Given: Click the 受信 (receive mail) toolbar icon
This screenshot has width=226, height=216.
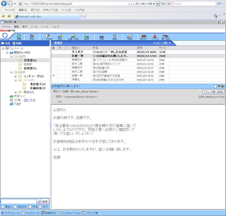Looking at the screenshot, I should pos(32,37).
